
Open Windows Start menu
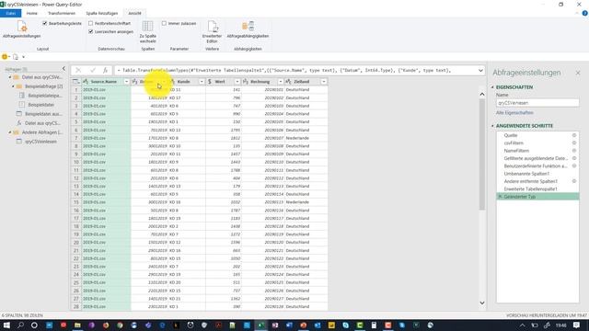6,325
